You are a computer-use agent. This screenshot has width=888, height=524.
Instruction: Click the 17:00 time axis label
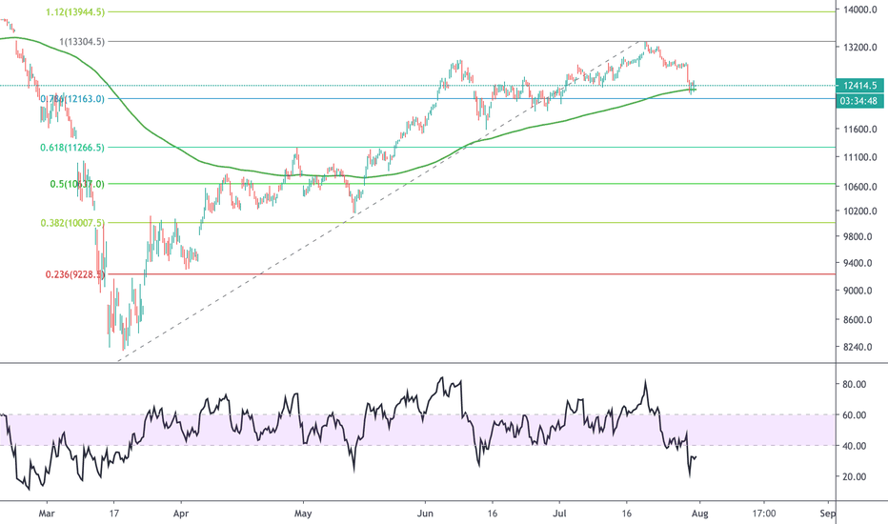click(x=764, y=514)
